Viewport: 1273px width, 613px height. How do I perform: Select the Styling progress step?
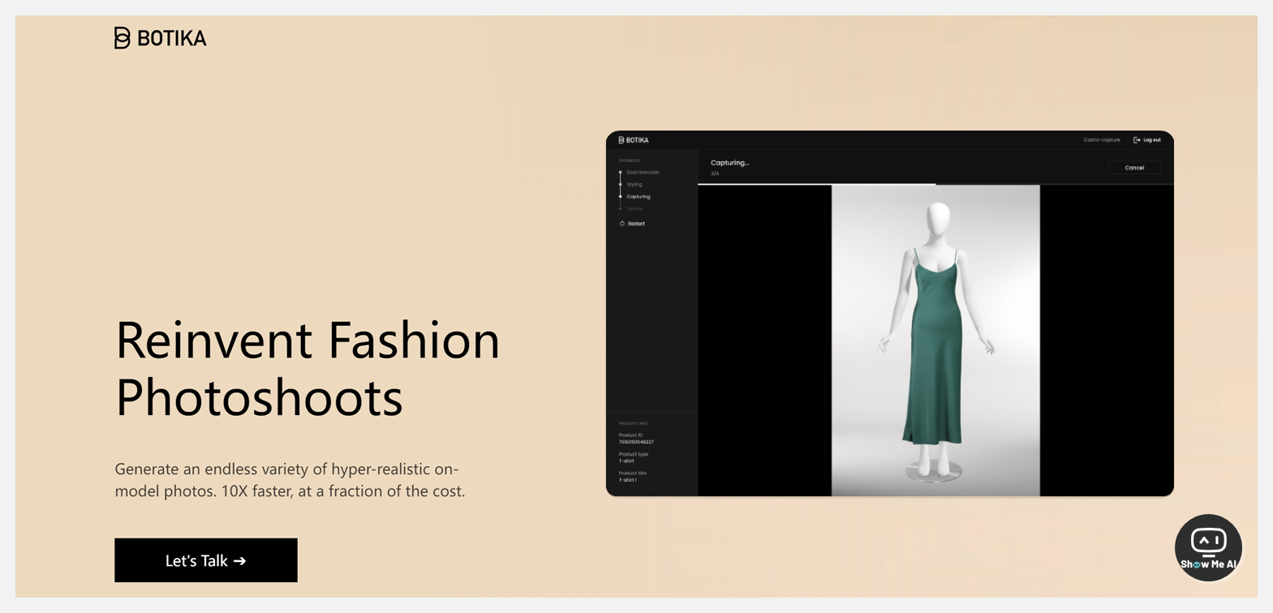coord(634,185)
